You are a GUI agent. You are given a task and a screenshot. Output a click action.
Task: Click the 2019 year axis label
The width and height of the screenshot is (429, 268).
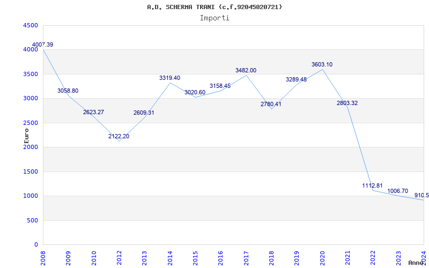coord(297,258)
